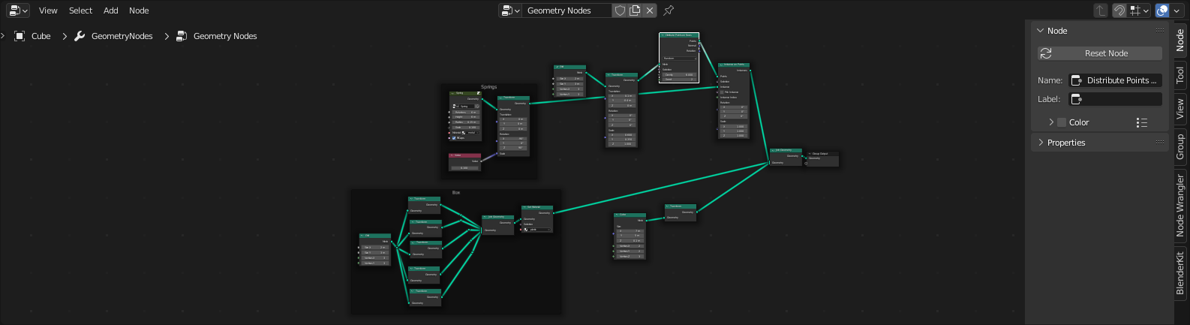Toggle fake user shield icon for node tree
The width and height of the screenshot is (1190, 325).
click(620, 11)
